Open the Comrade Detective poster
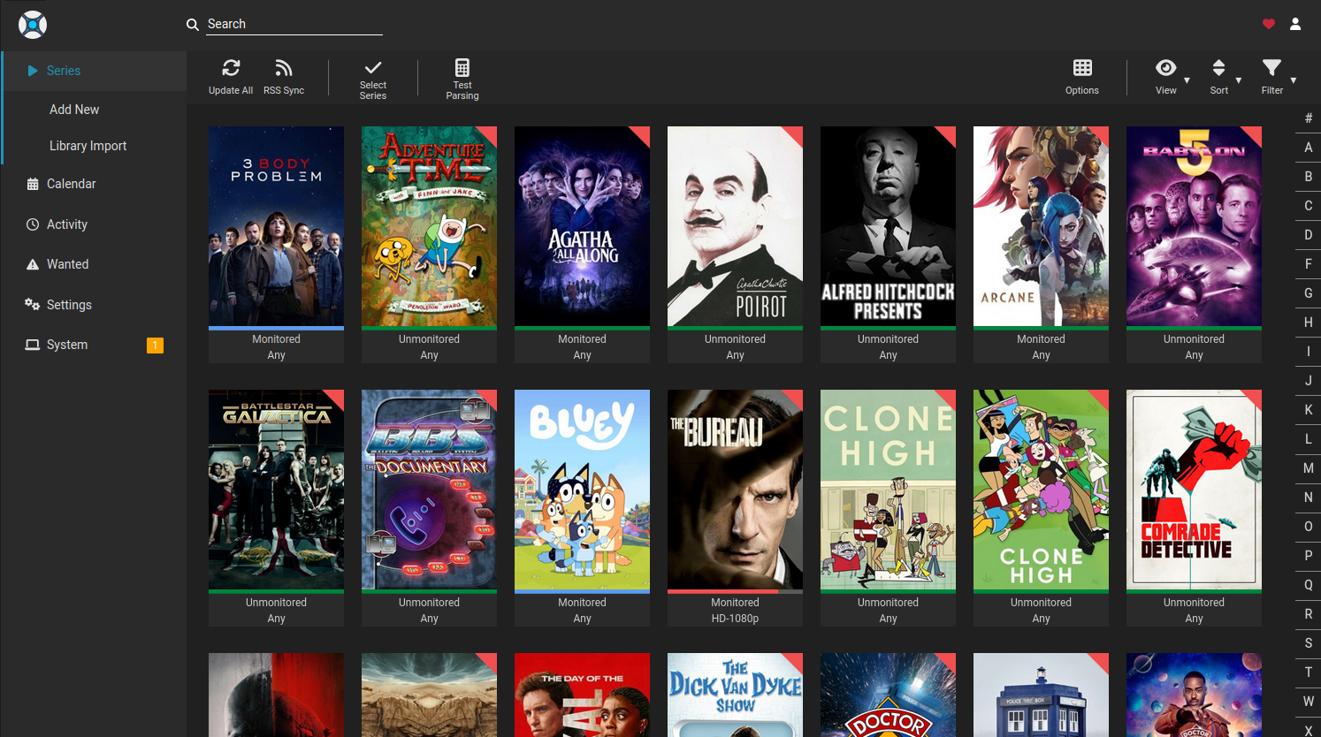 tap(1194, 490)
